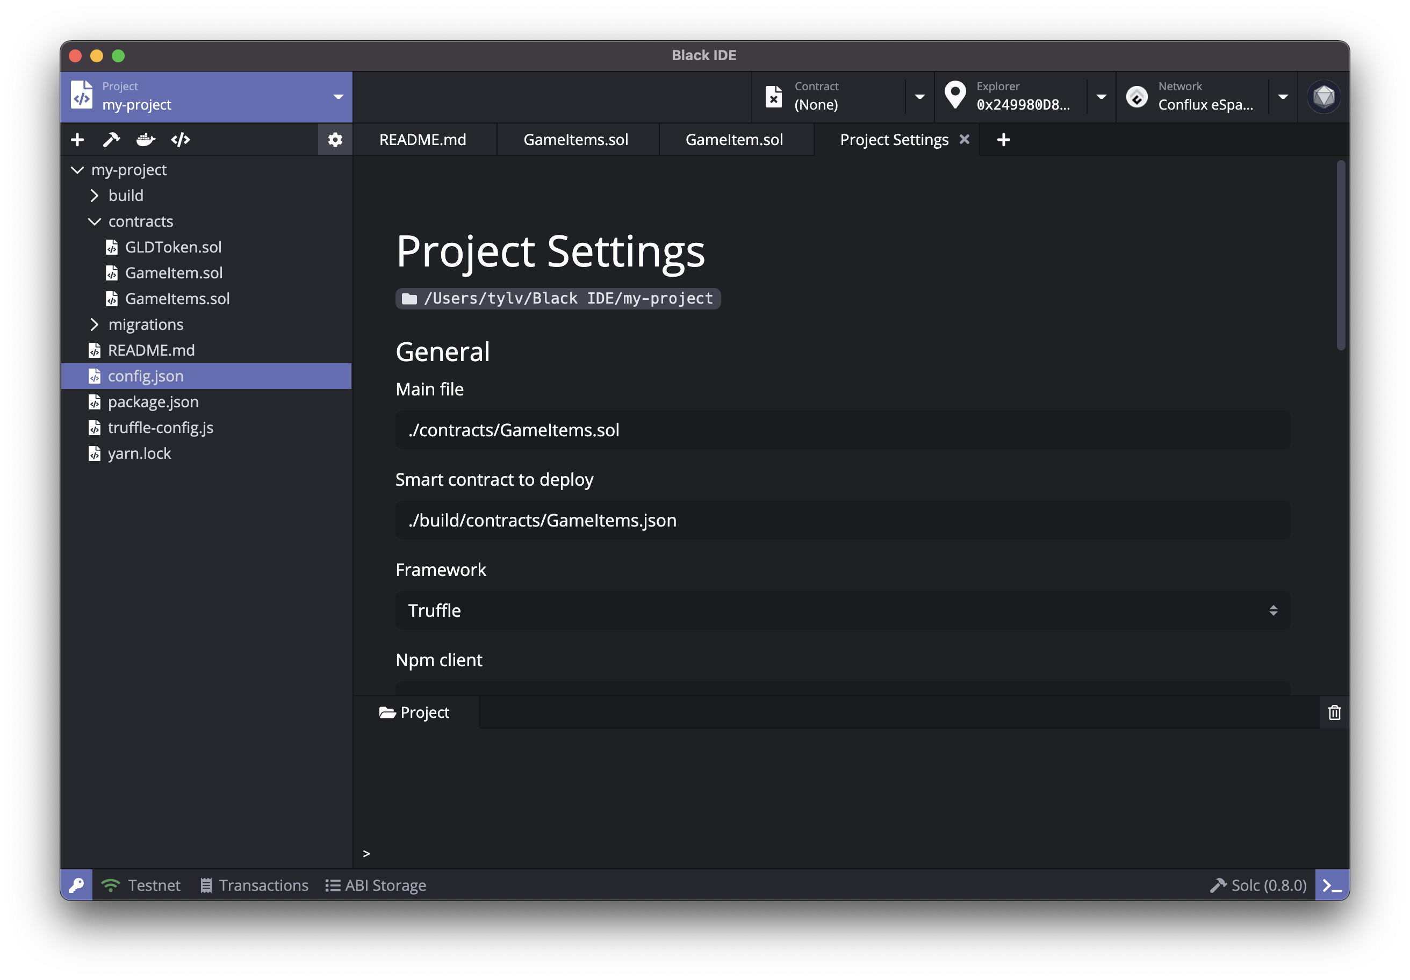Open the Project dropdown arrow

coord(339,97)
